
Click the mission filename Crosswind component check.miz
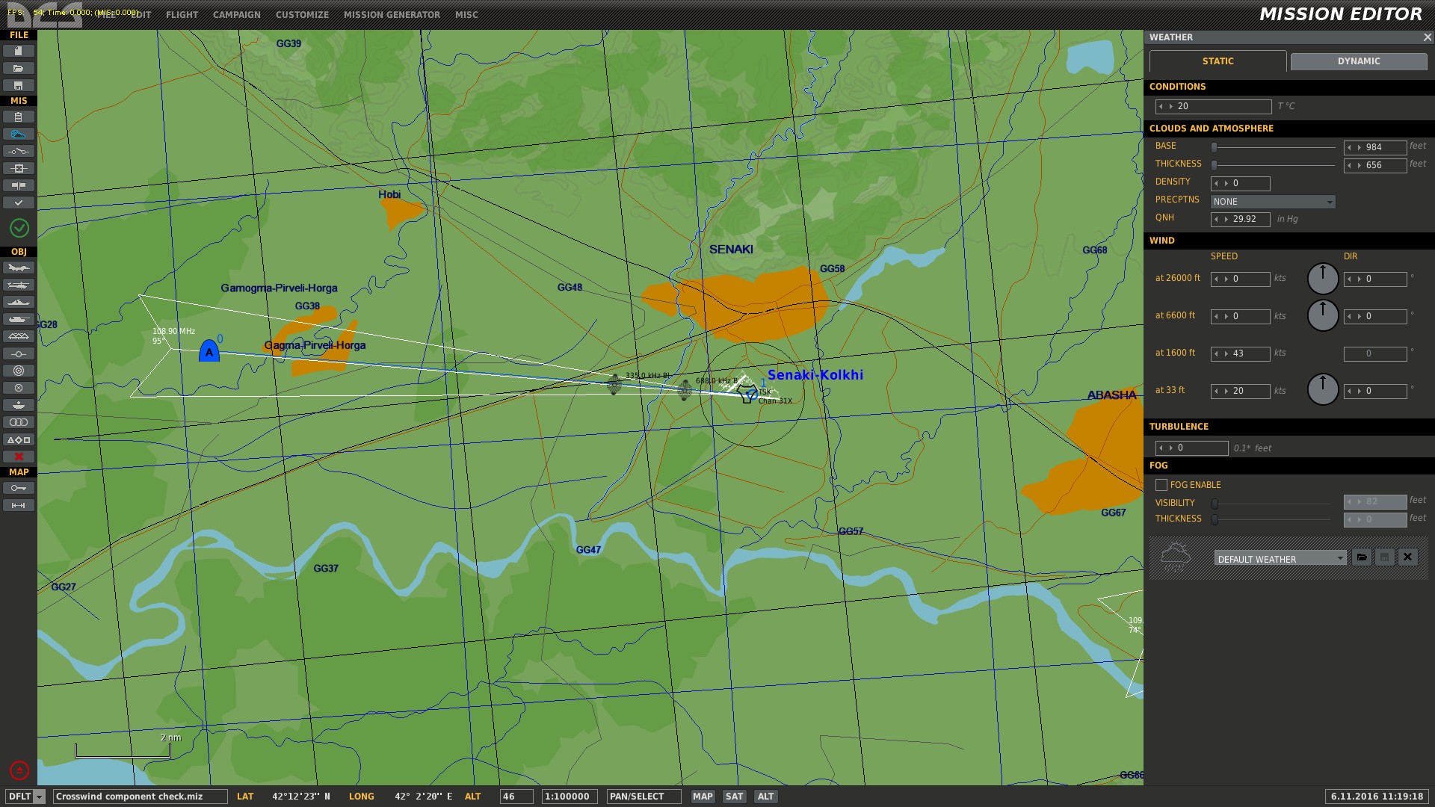(141, 797)
